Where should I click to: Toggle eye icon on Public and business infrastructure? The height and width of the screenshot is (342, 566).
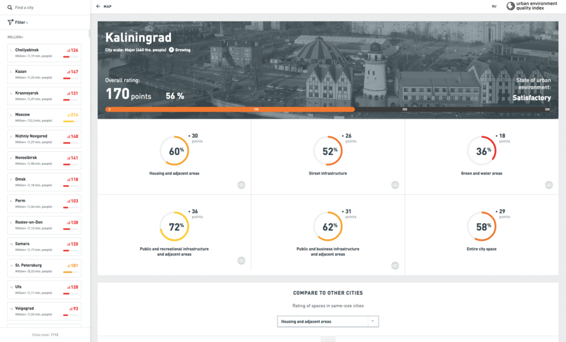[395, 265]
